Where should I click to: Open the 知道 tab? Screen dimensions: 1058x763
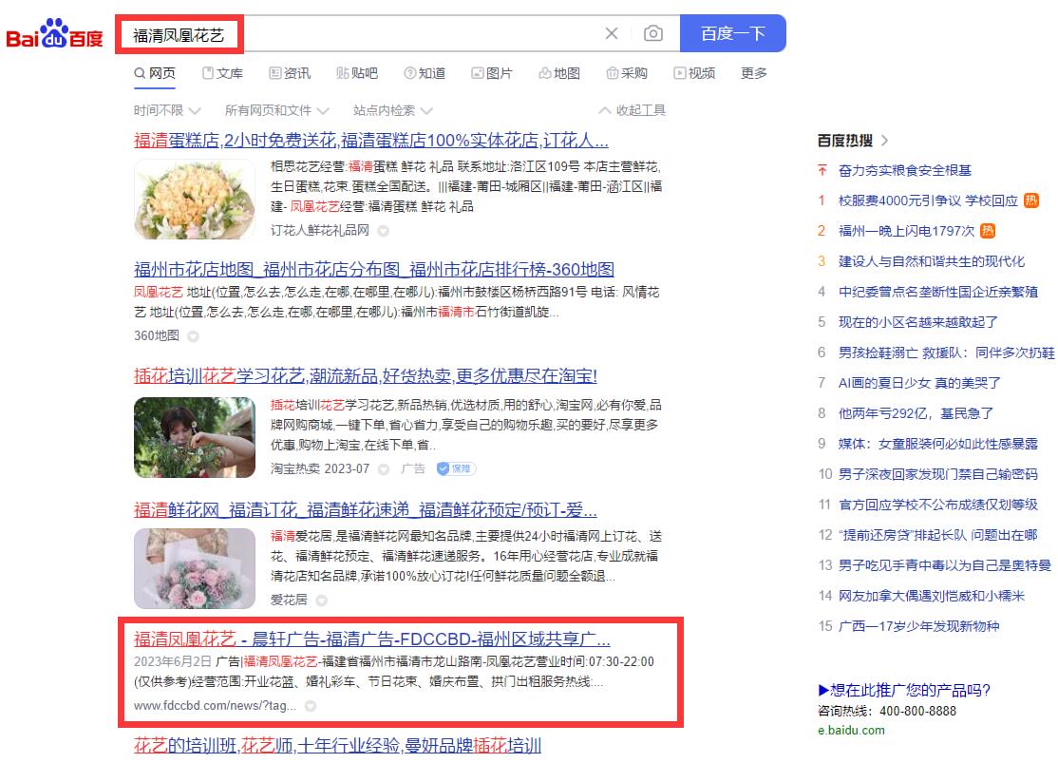(425, 73)
